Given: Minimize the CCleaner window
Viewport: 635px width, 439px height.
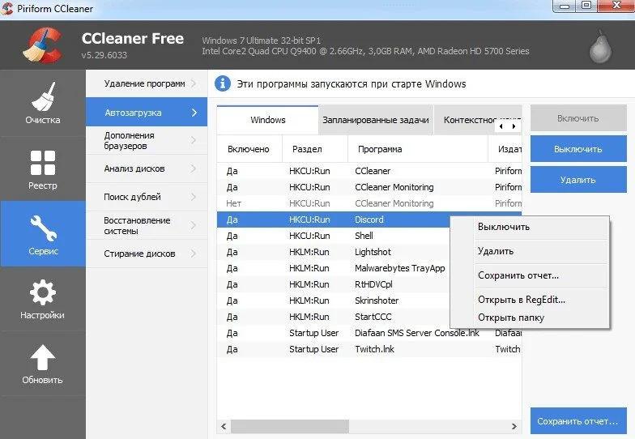Looking at the screenshot, I should [x=565, y=6].
